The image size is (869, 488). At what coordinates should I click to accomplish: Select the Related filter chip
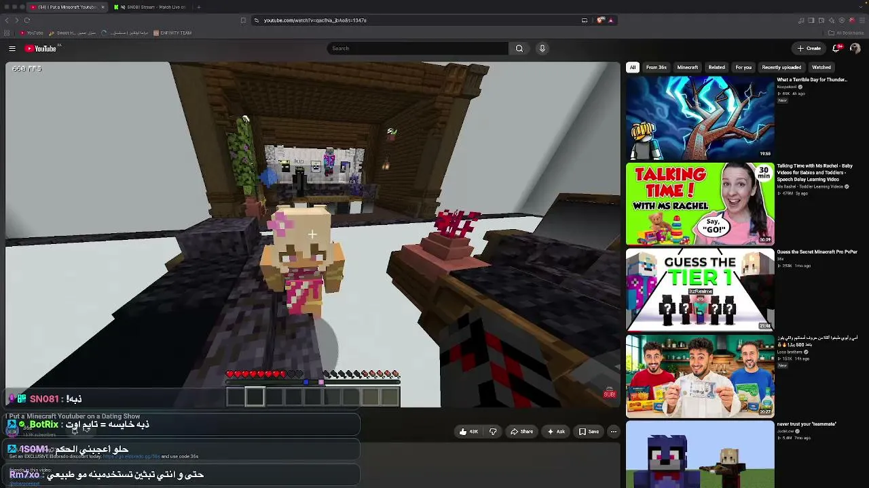pos(717,67)
